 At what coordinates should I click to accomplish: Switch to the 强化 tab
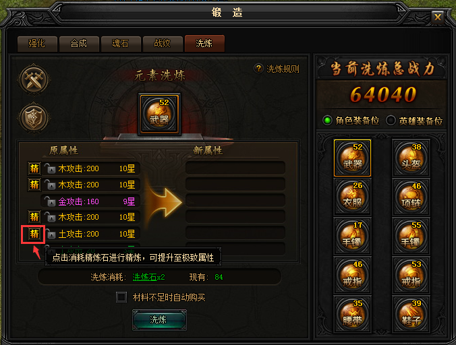37,44
